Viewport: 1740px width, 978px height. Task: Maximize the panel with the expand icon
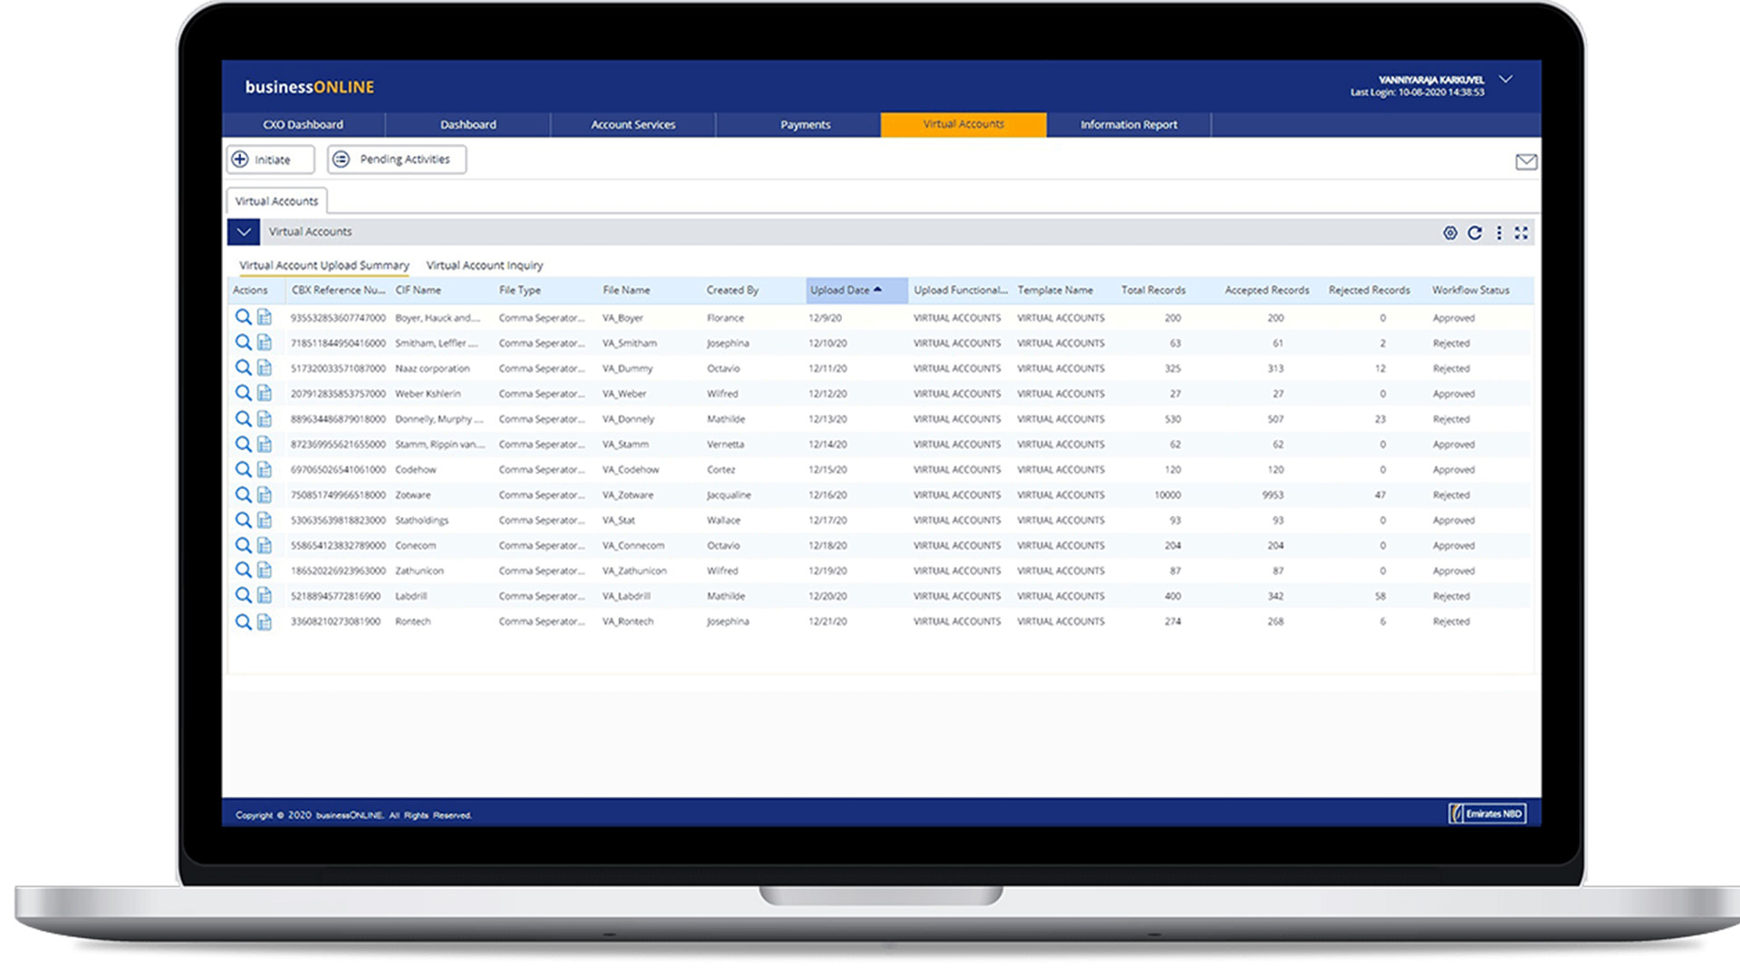click(x=1522, y=233)
